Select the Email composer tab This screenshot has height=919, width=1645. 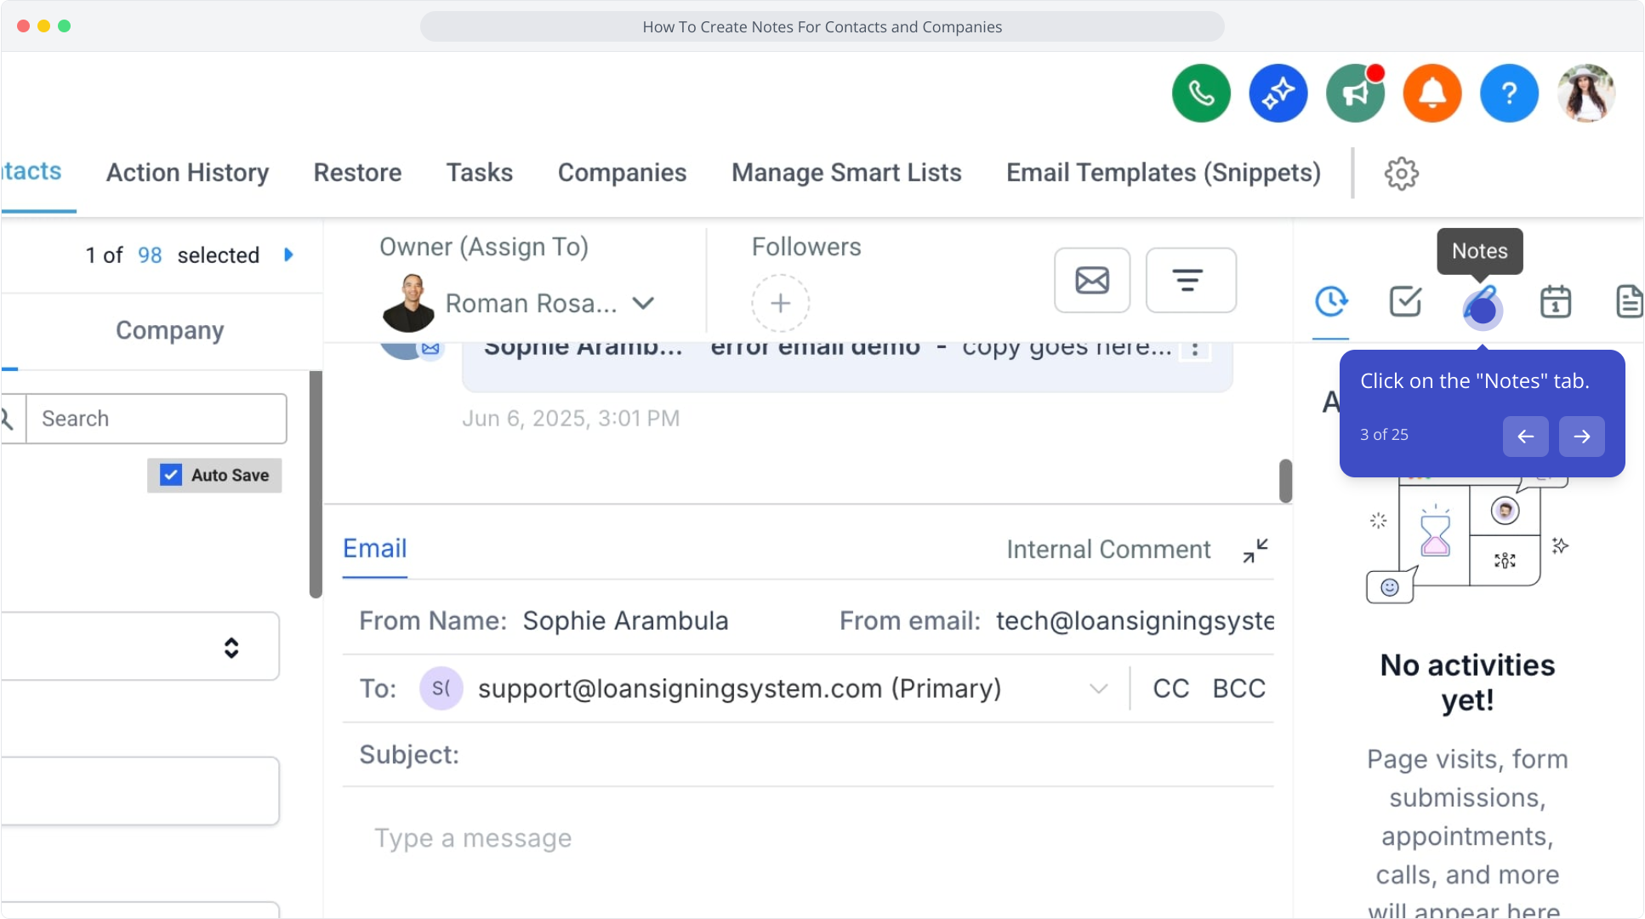coord(374,549)
